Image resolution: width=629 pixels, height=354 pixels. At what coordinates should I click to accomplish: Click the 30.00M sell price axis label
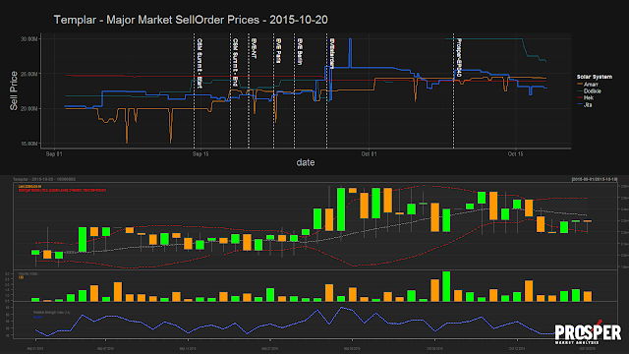tap(29, 39)
